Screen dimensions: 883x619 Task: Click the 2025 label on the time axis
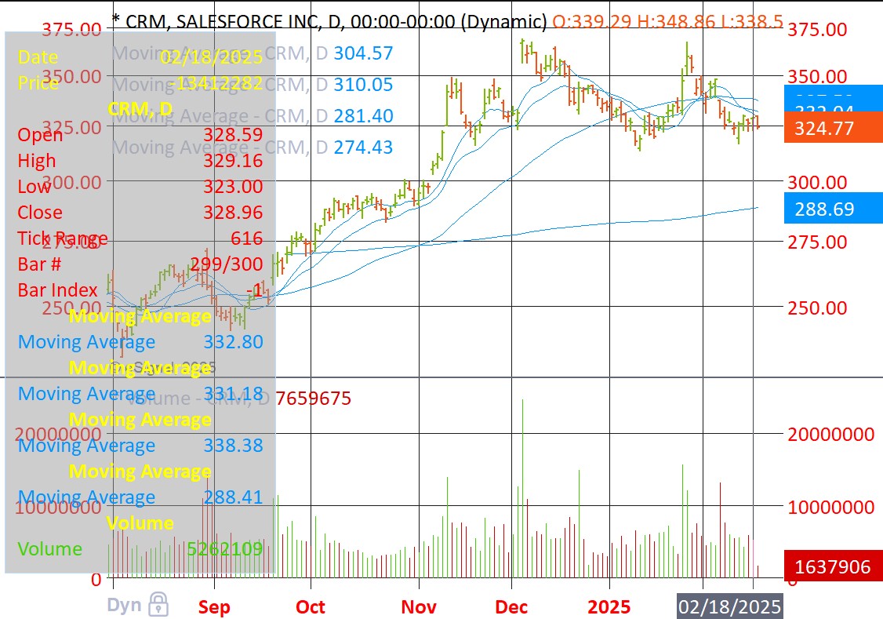[x=609, y=606]
